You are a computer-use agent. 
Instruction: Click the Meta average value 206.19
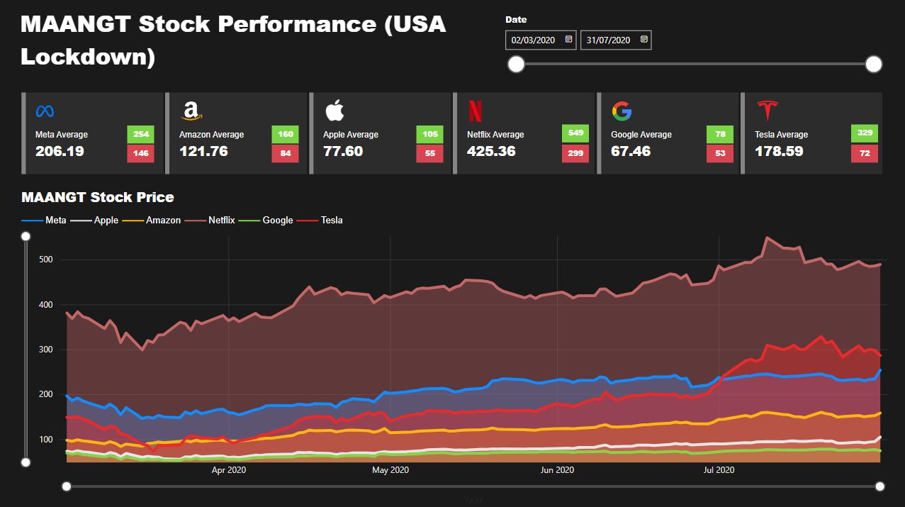pyautogui.click(x=60, y=151)
